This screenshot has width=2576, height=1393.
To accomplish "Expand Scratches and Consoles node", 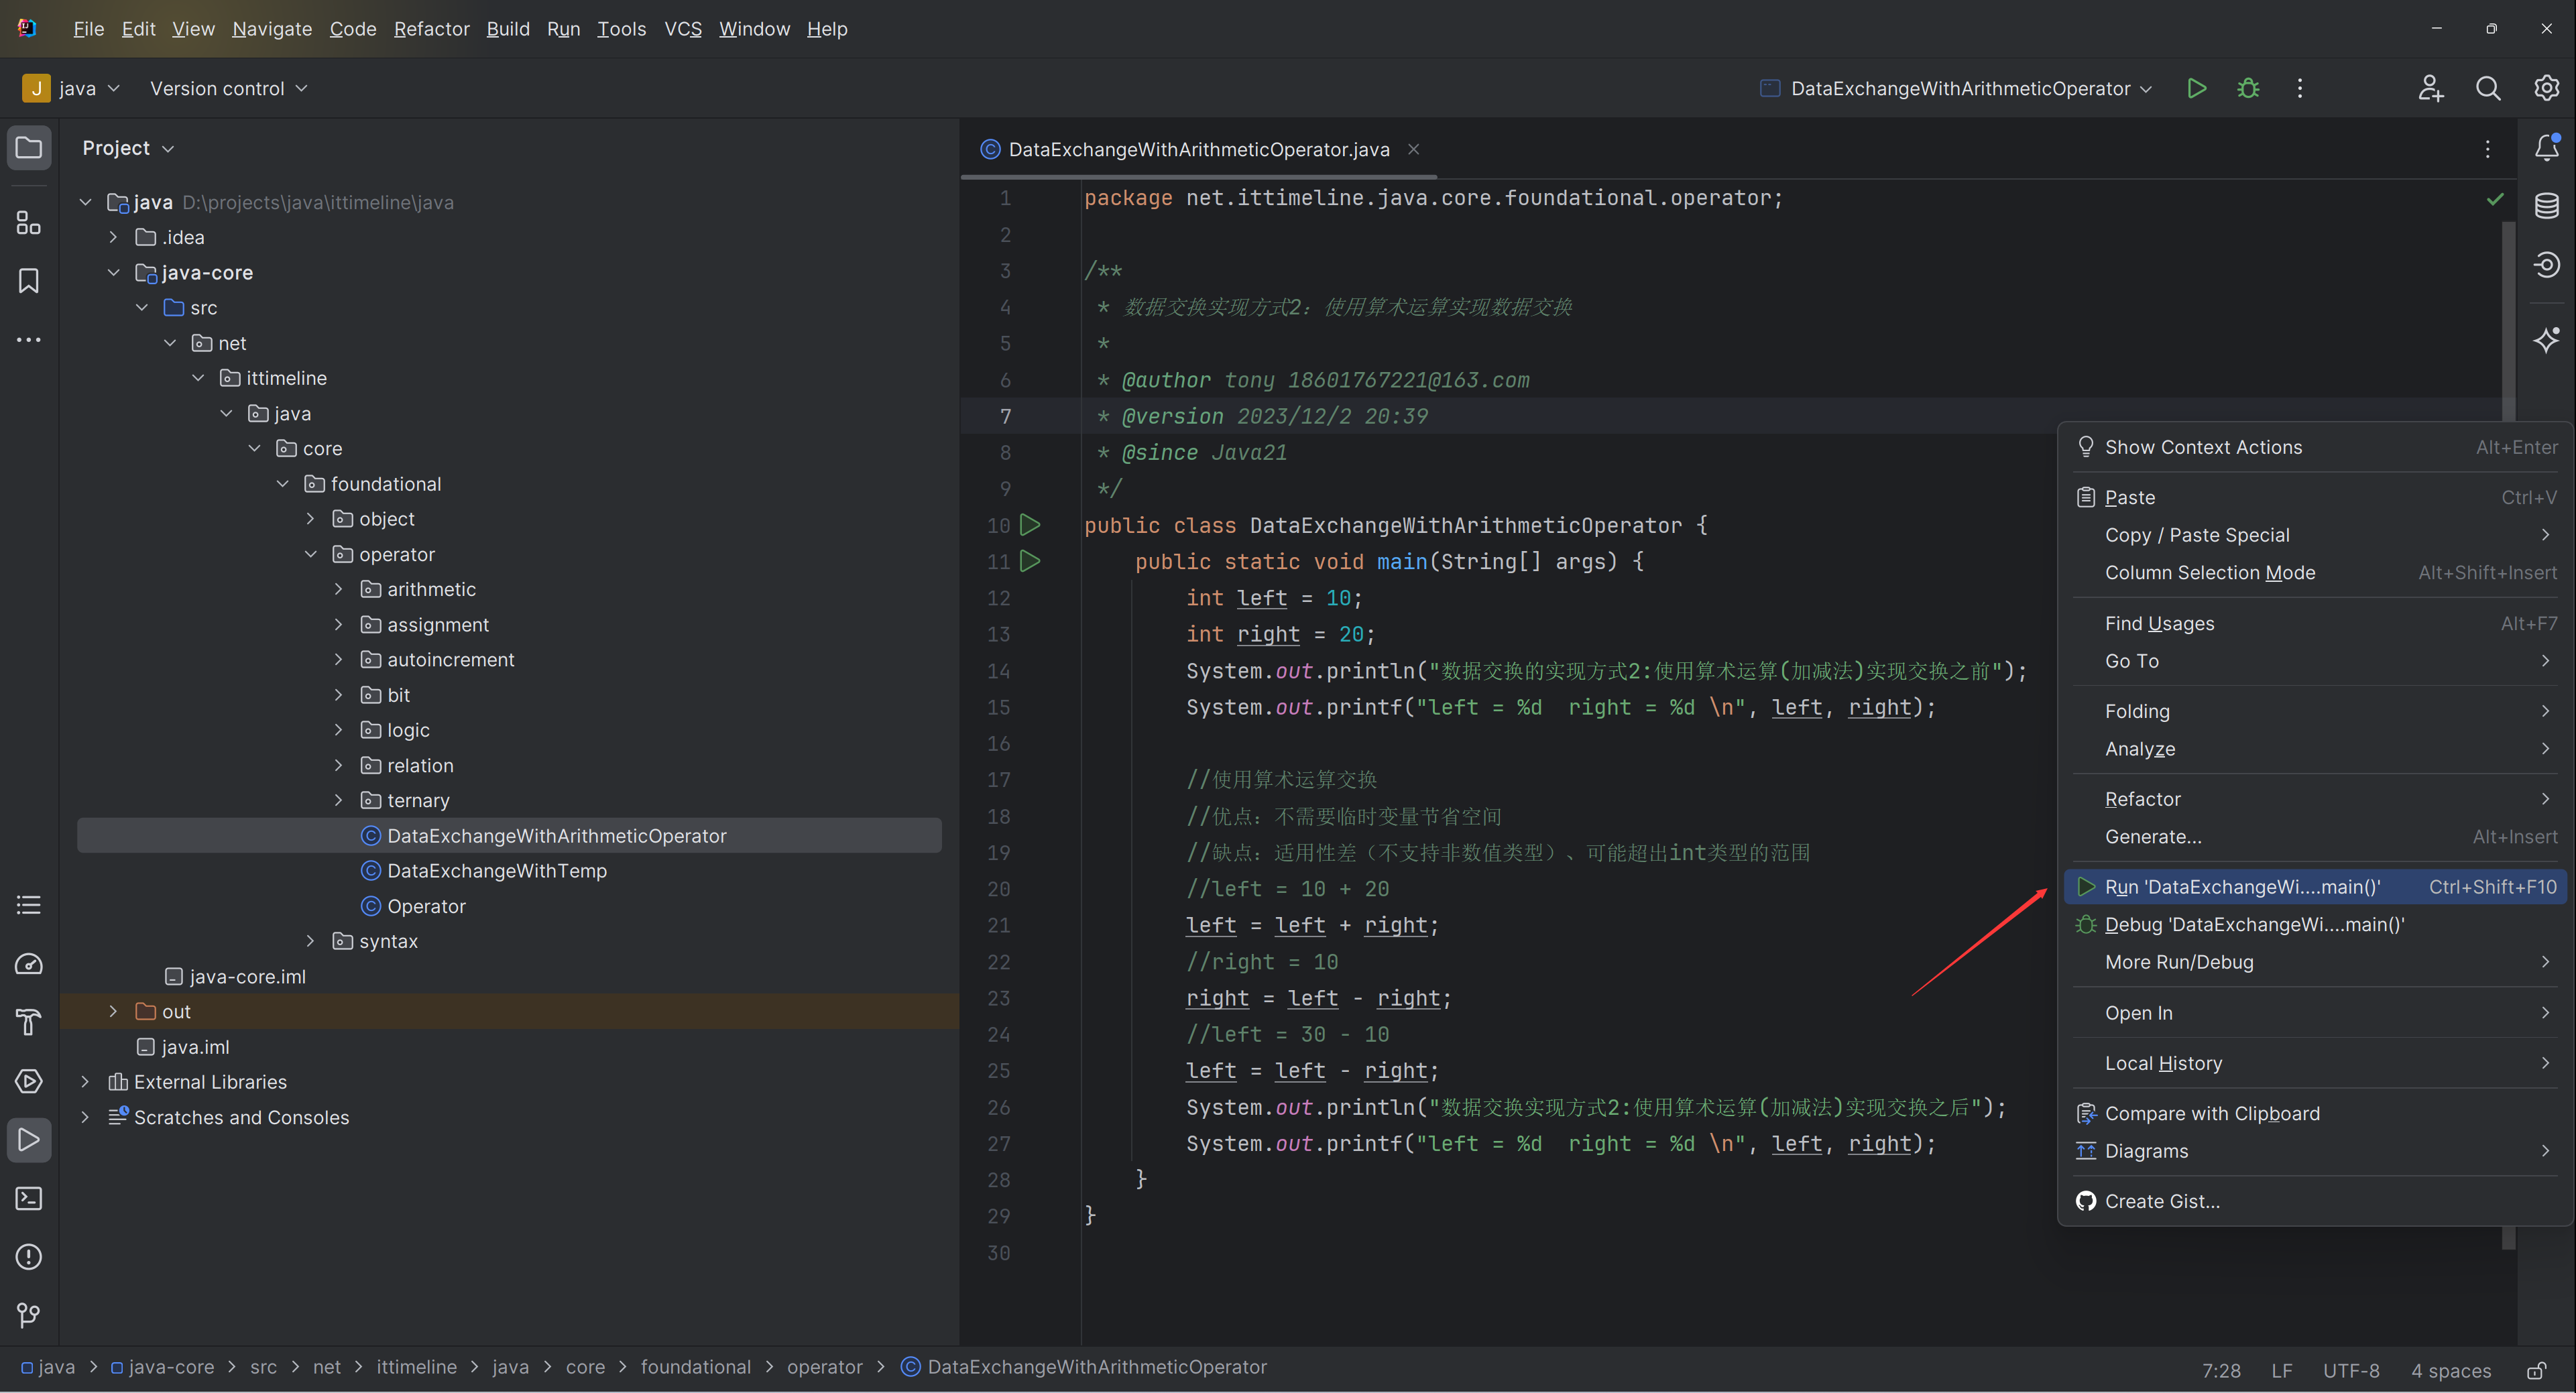I will (x=86, y=1117).
